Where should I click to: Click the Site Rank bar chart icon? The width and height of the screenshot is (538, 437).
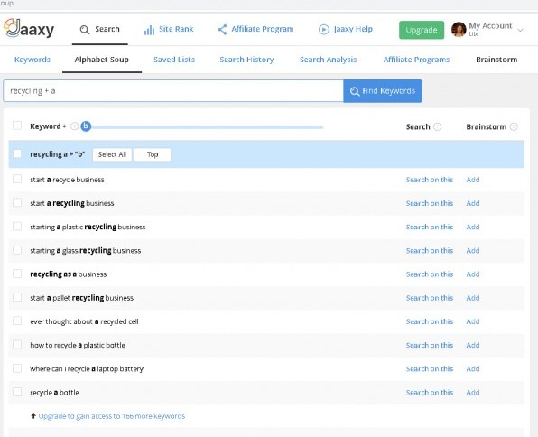[149, 30]
